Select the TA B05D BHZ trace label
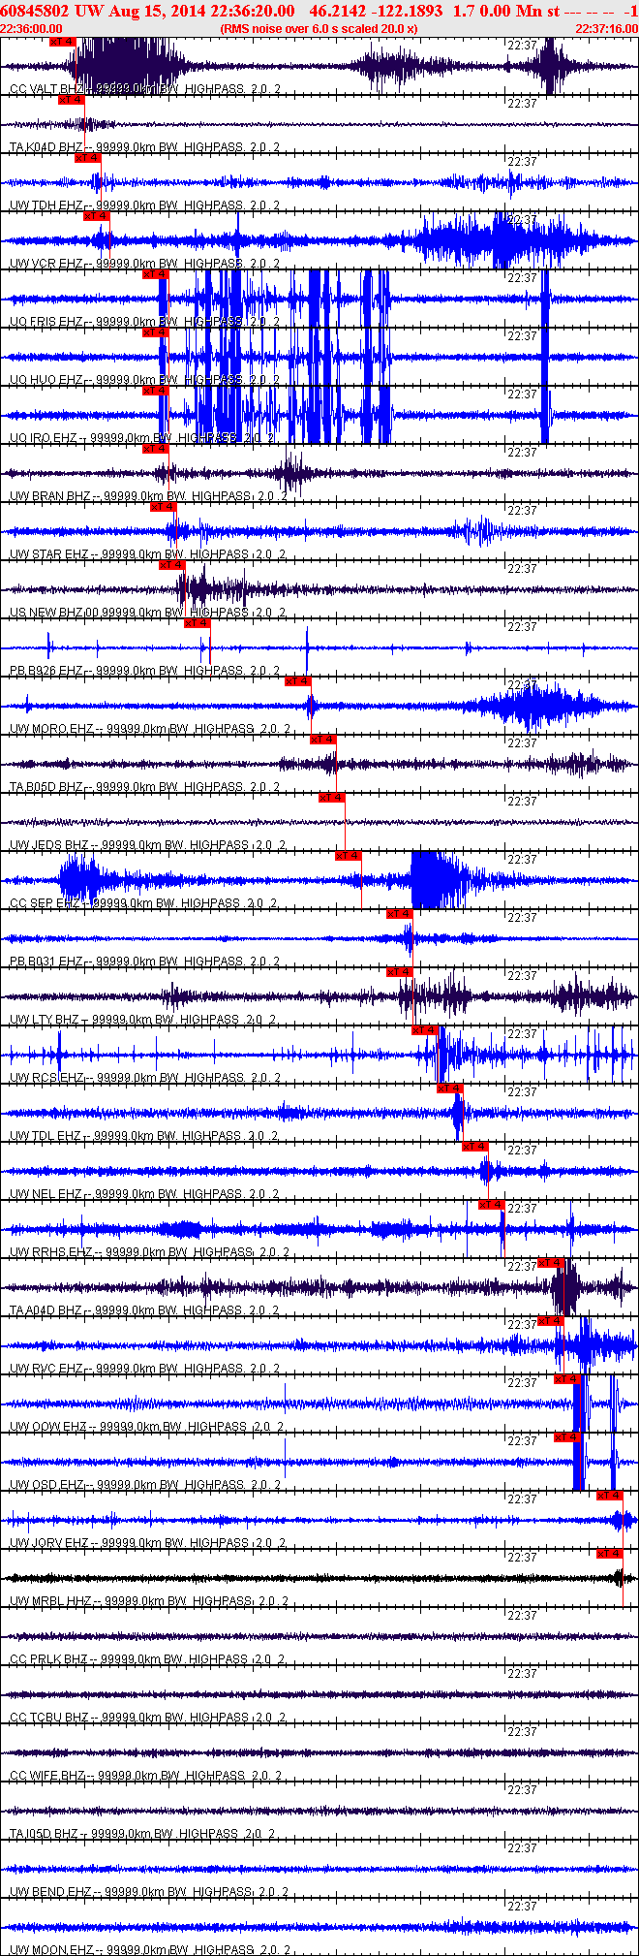This screenshot has height=1956, width=639. [x=46, y=787]
